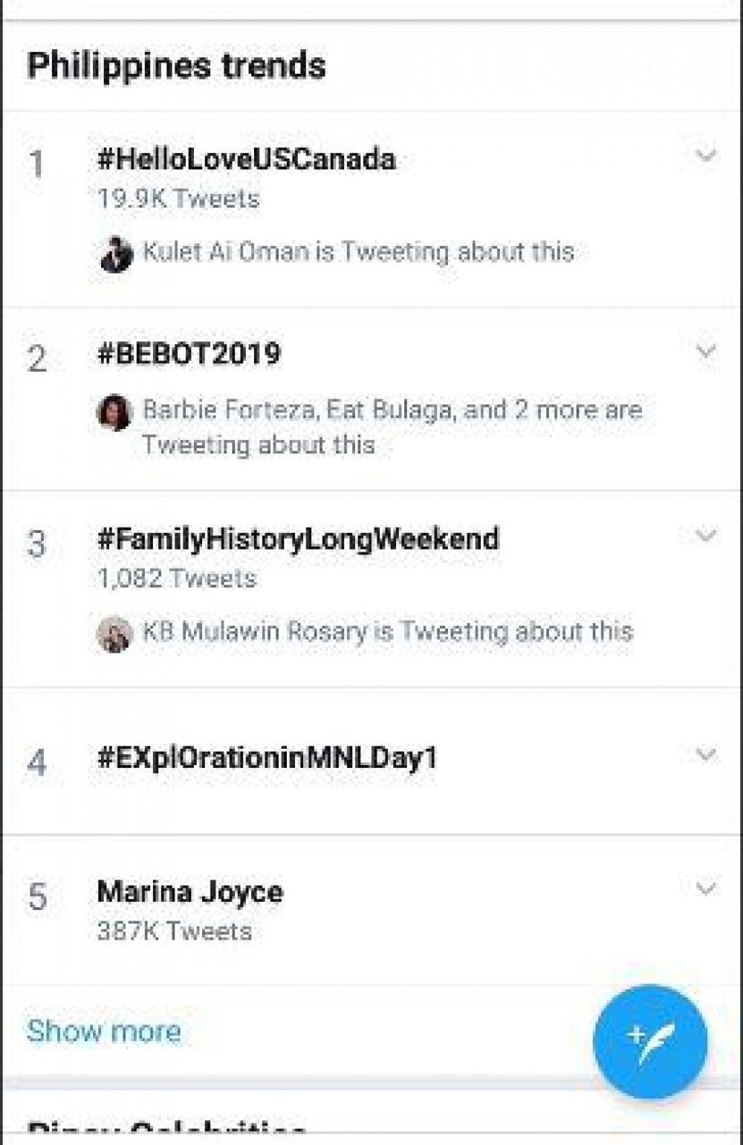Tap Barbie Forteza's avatar picture
The image size is (743, 1145).
(114, 412)
